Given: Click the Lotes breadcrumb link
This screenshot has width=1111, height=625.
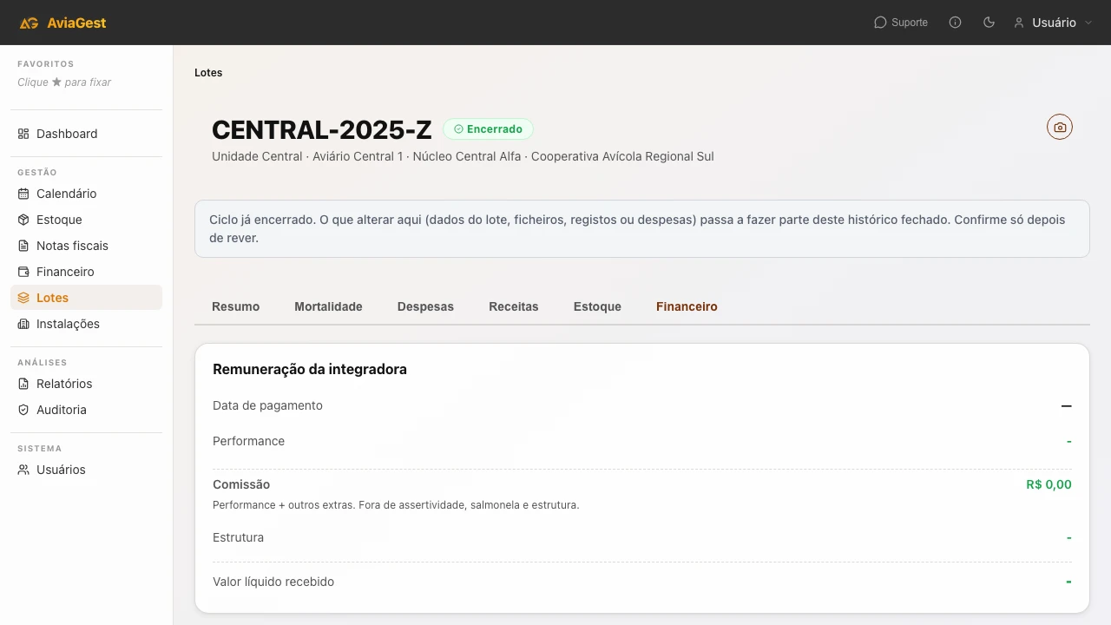Looking at the screenshot, I should (x=208, y=73).
